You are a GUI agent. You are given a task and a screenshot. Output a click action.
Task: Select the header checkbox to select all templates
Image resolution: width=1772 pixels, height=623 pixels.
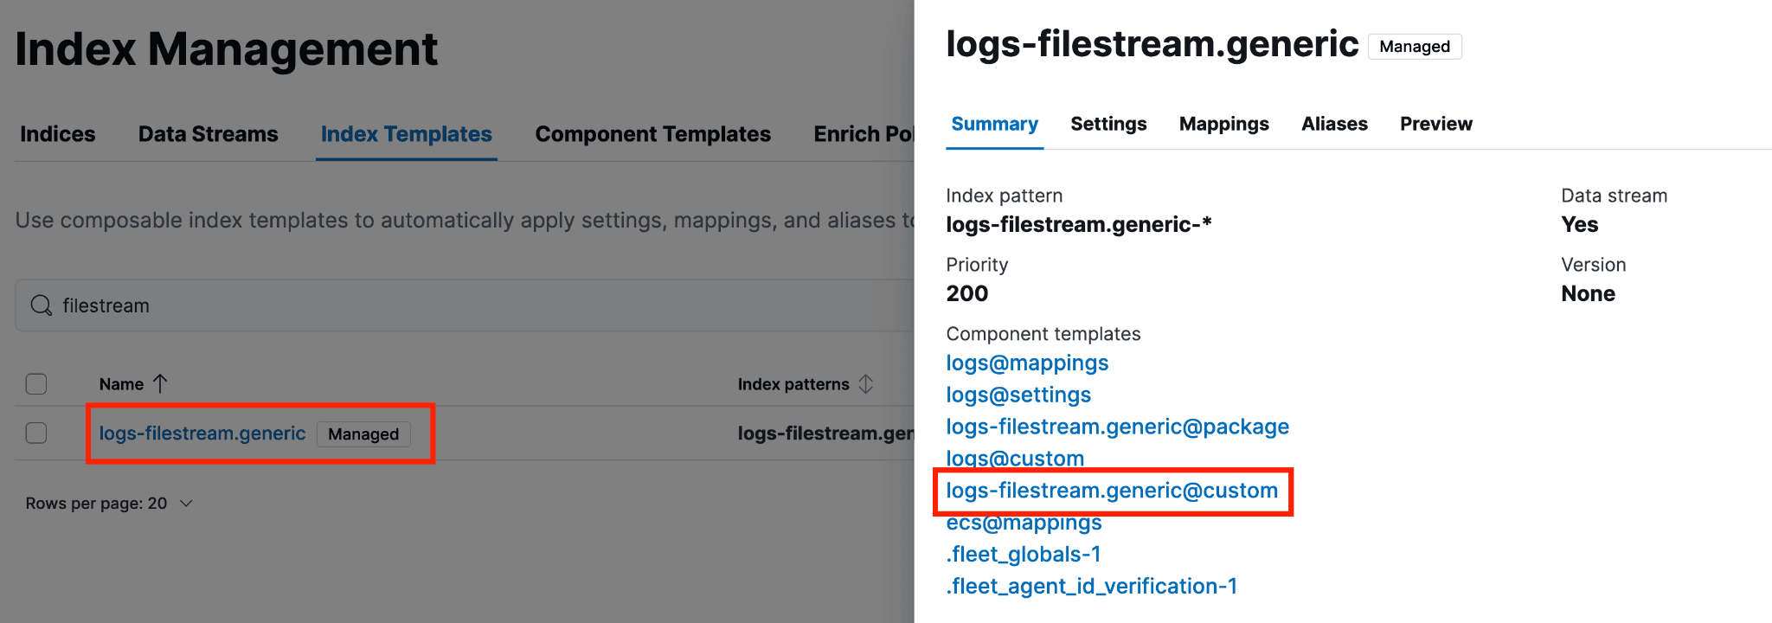tap(35, 383)
